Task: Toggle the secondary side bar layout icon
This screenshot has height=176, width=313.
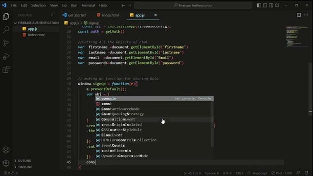Action: click(x=271, y=5)
